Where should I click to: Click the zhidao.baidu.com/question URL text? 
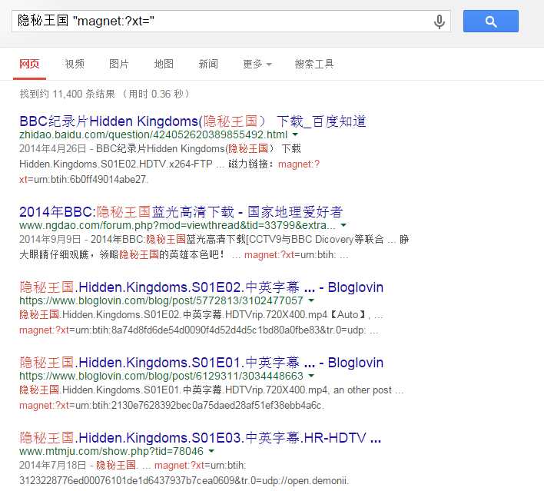click(x=154, y=134)
